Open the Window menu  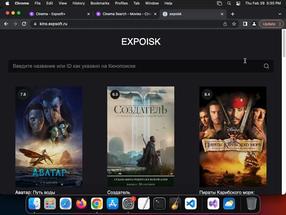[x=152, y=3]
